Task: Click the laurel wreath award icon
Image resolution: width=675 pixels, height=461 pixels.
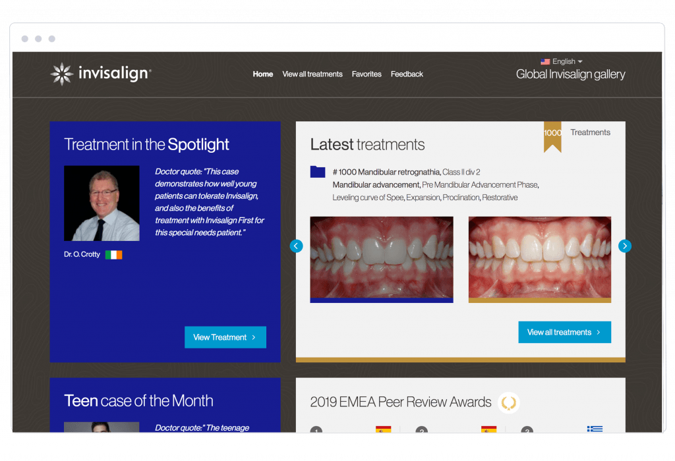Action: click(508, 403)
